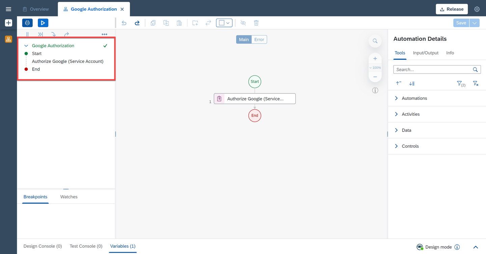This screenshot has height=254, width=486.
Task: Zoom out the canvas with minus
Action: tap(375, 77)
